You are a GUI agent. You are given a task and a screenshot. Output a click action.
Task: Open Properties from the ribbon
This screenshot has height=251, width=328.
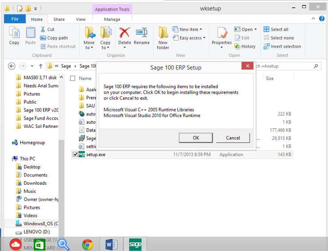[x=222, y=38]
